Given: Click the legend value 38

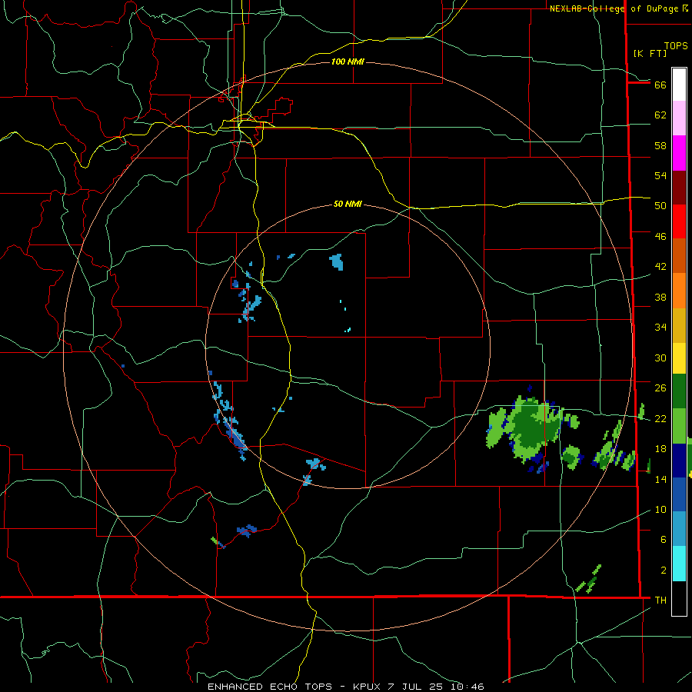Looking at the screenshot, I should (660, 297).
